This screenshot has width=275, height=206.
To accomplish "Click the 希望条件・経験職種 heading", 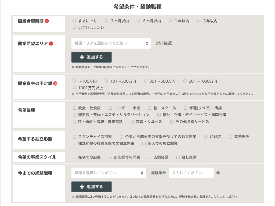I will coord(137,7).
